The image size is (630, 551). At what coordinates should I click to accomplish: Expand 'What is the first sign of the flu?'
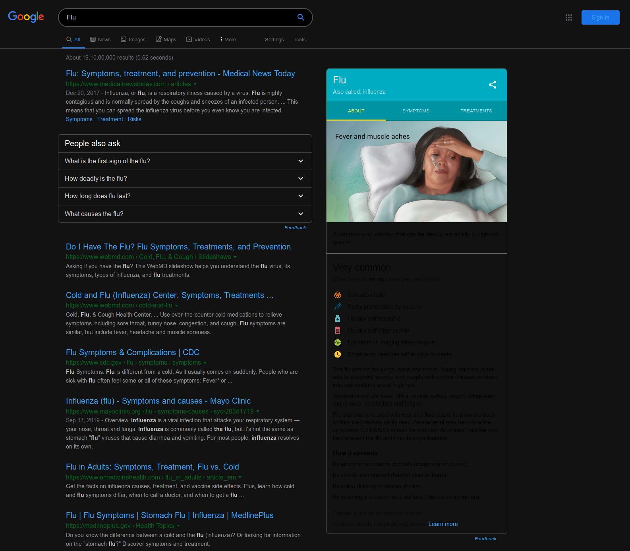tap(185, 161)
